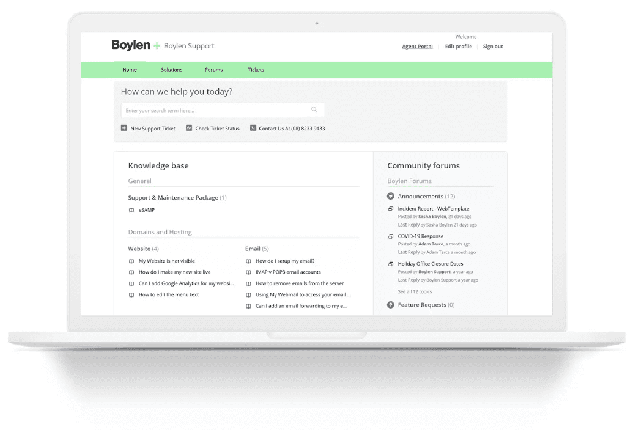Click the Knowledge base heading

pos(158,166)
